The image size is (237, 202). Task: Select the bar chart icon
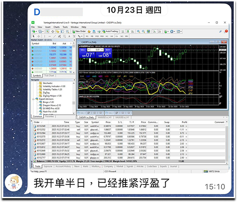(123, 31)
